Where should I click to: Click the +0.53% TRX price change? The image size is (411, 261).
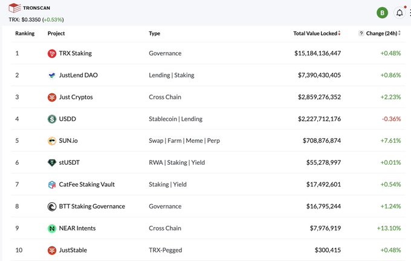53,20
